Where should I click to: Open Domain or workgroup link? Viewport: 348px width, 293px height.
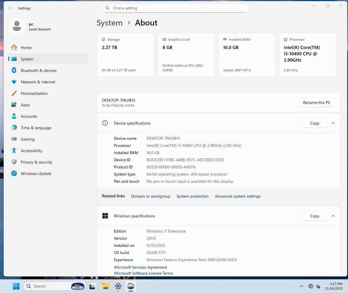tap(151, 196)
